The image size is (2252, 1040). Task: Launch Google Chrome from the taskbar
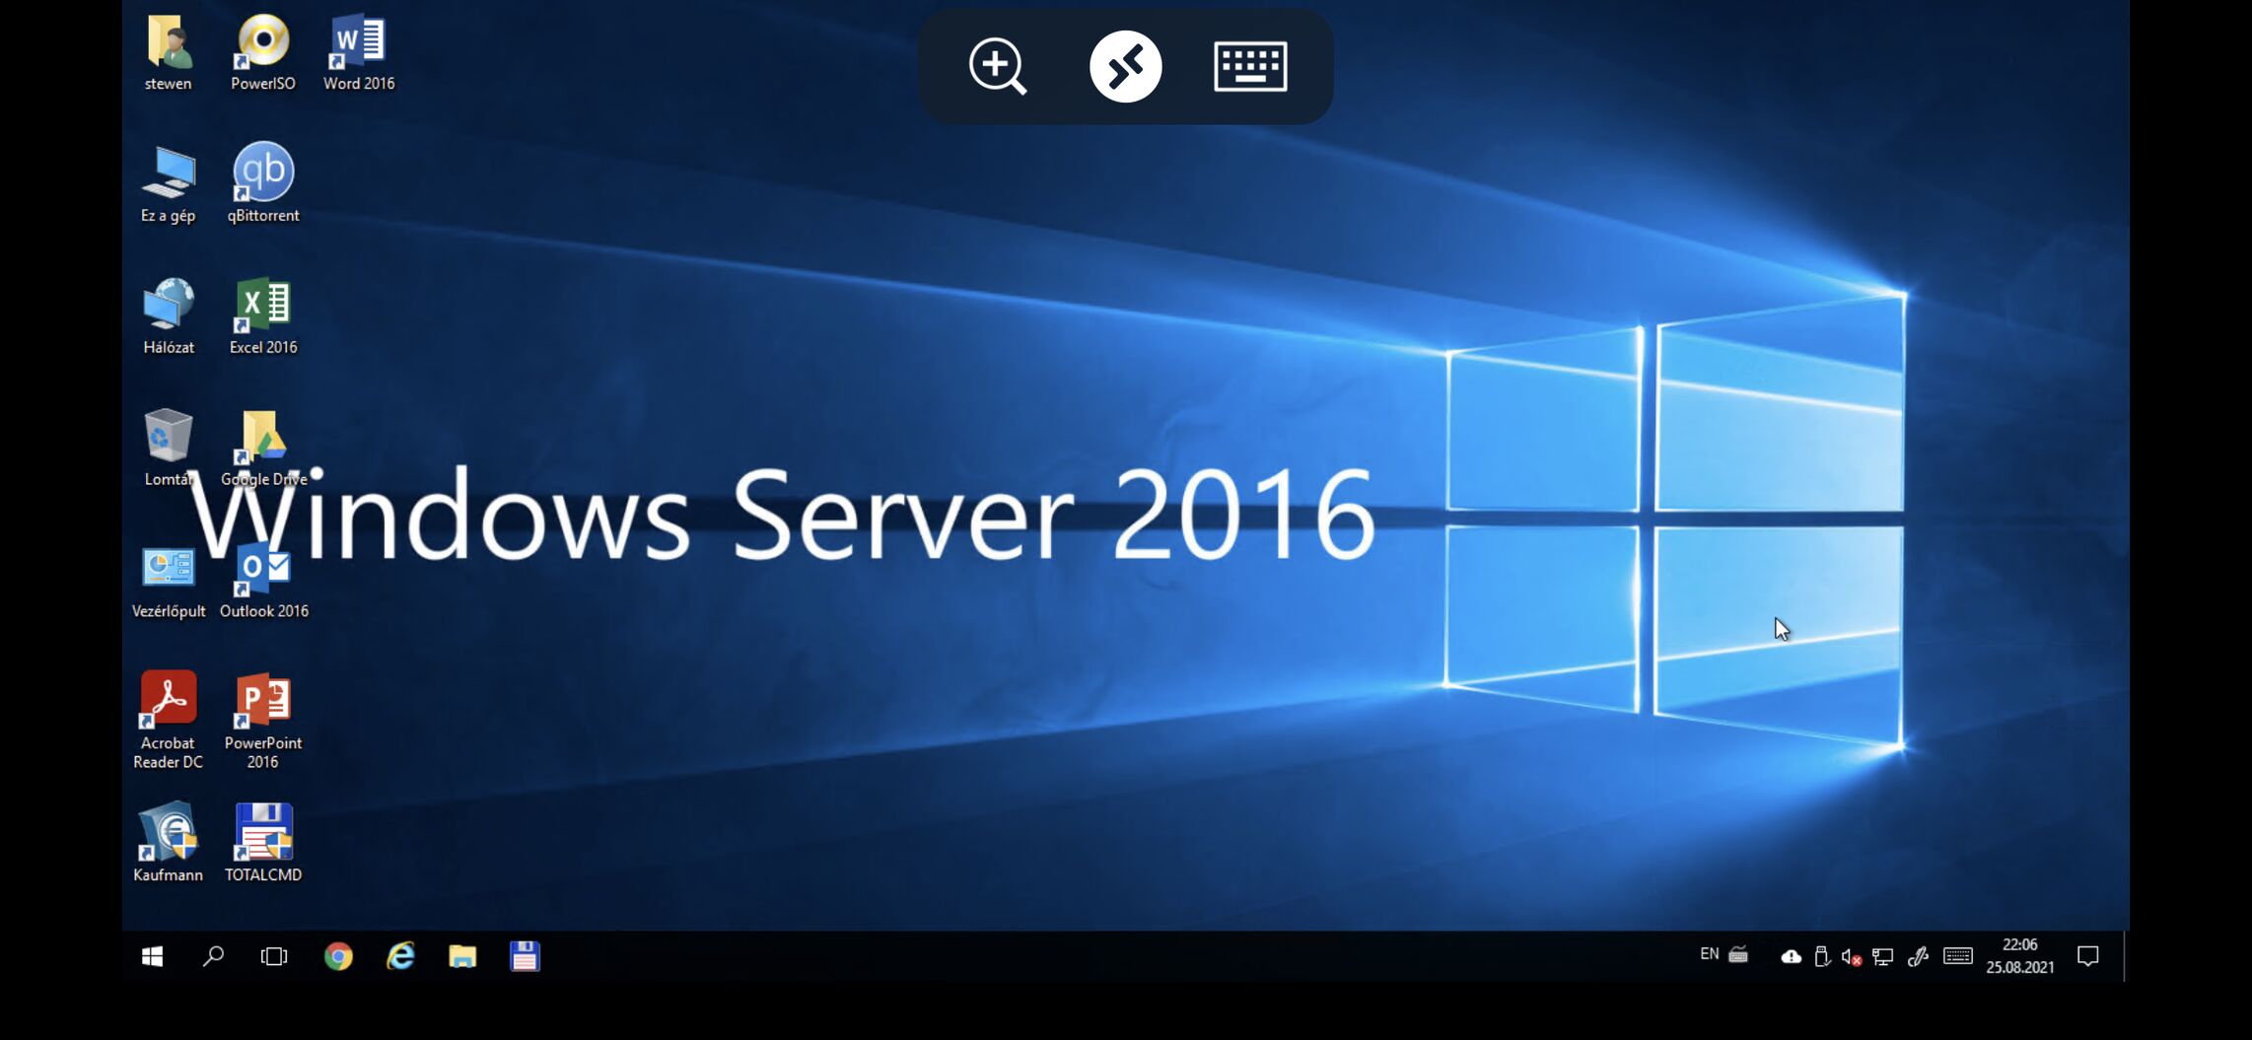point(338,956)
